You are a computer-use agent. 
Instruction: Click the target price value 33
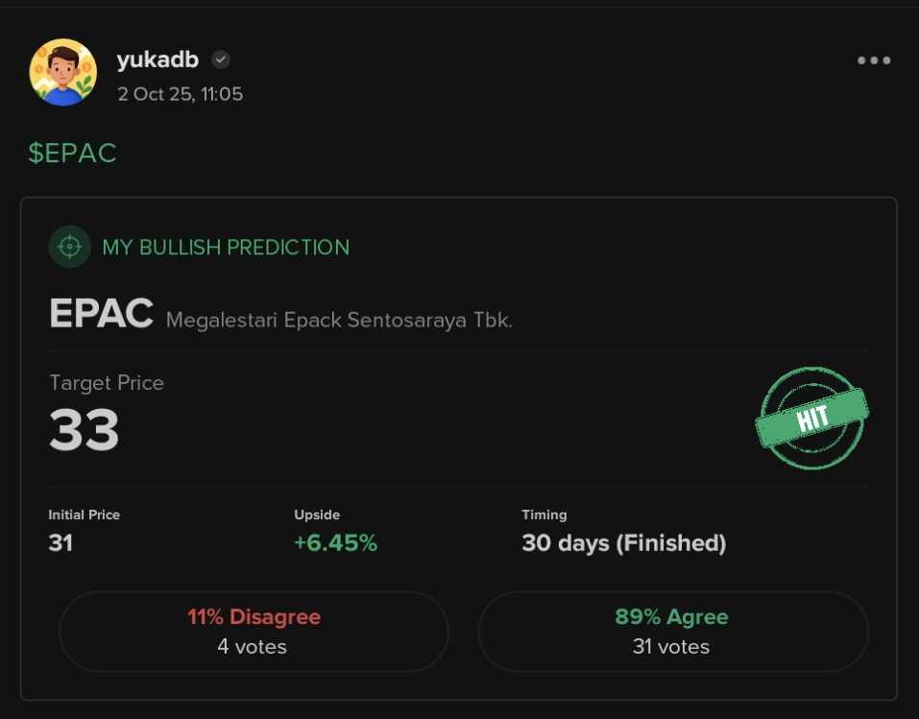[x=85, y=431]
